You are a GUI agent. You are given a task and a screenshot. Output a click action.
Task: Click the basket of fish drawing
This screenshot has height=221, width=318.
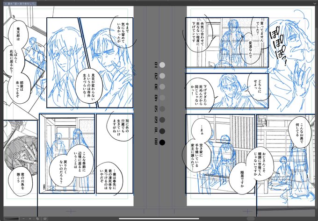pyautogui.click(x=21, y=155)
